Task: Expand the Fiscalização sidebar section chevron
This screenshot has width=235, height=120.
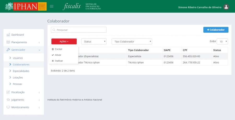Action: 39,92
